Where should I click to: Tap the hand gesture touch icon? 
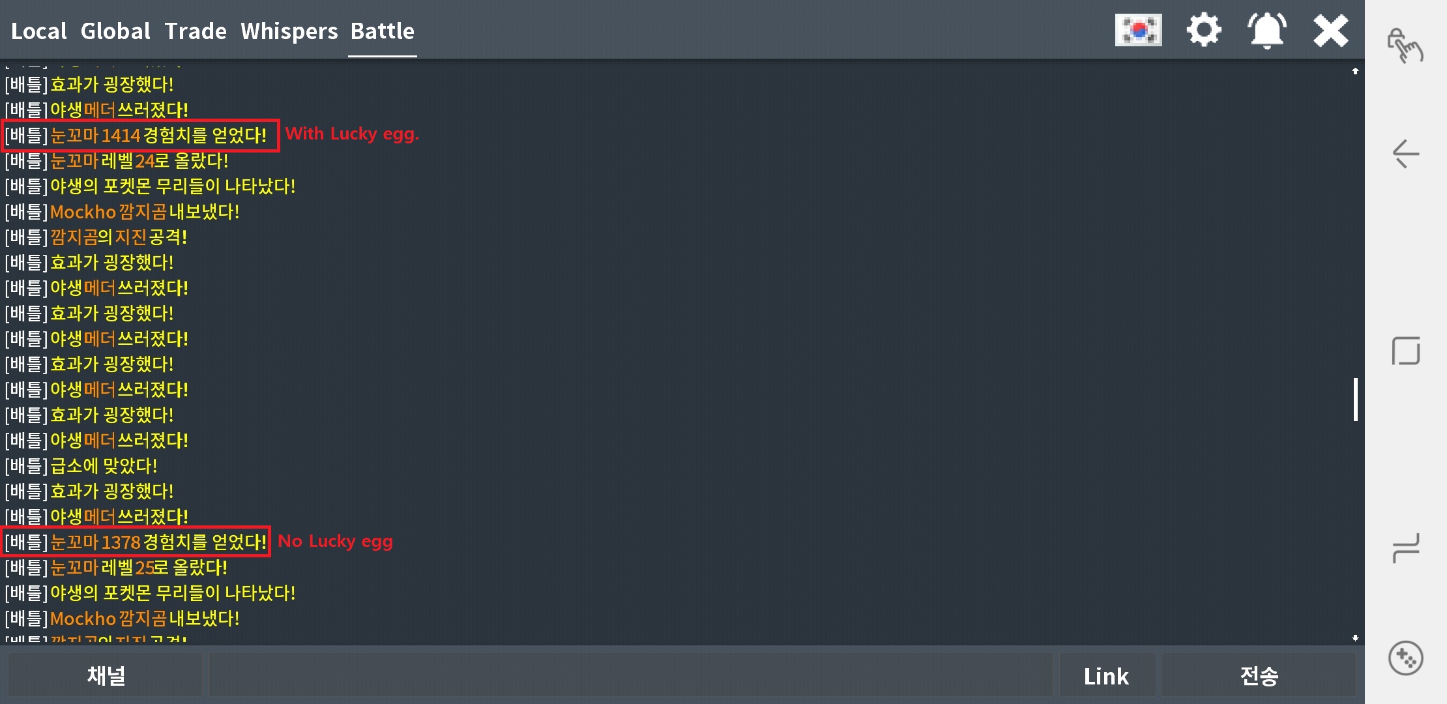(x=1405, y=46)
